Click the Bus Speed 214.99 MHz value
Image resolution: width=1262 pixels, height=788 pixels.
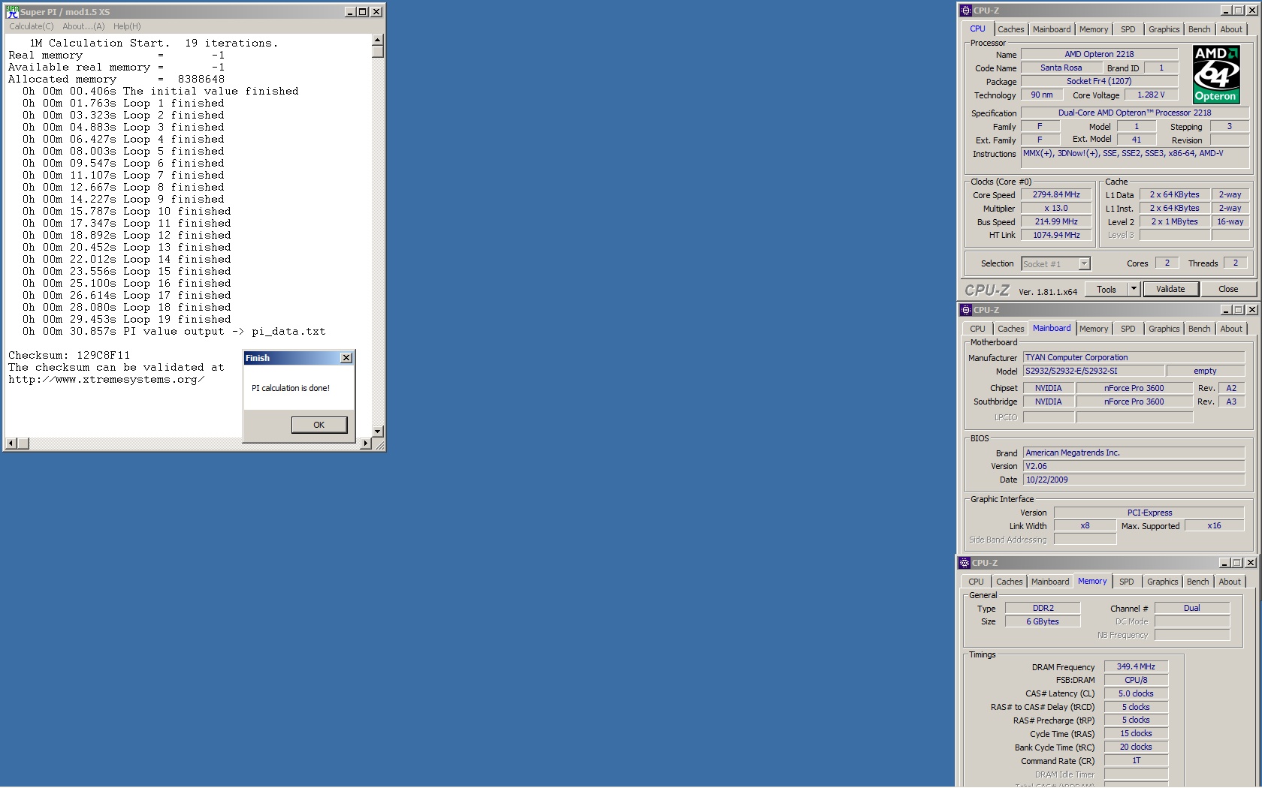(1056, 221)
